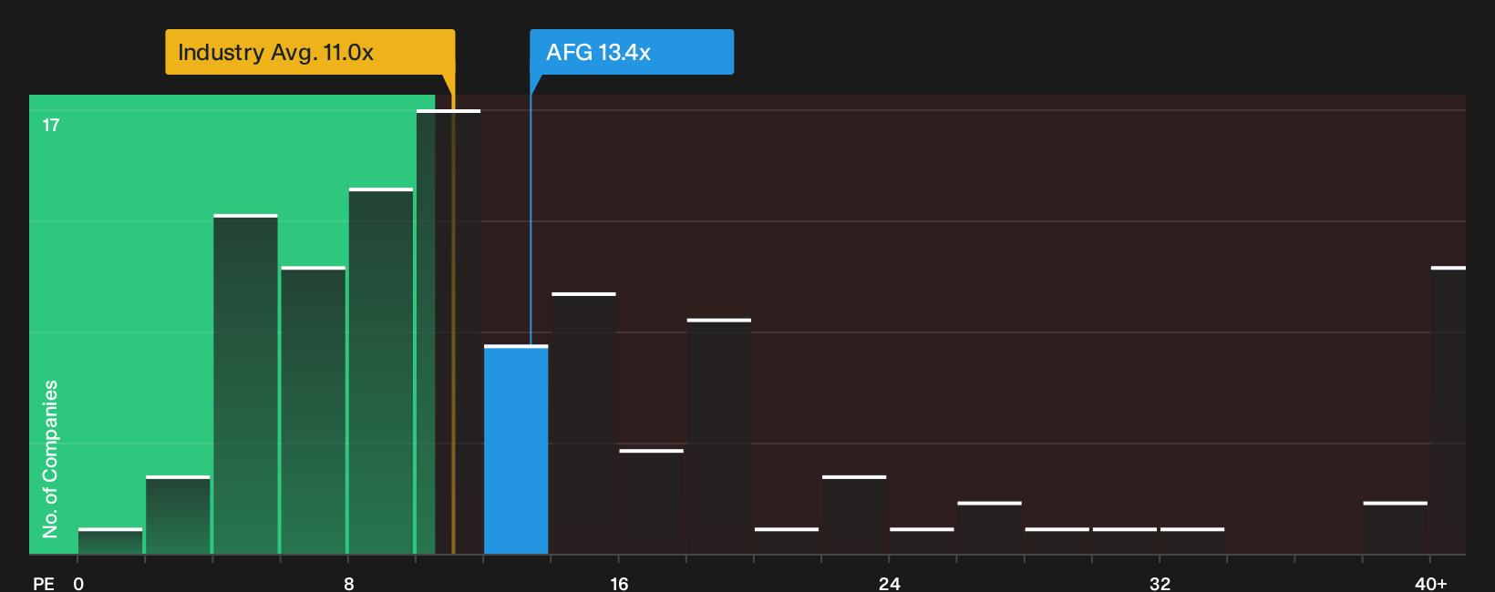Select the blue AFG histogram bar
1495x592 pixels.
[516, 450]
